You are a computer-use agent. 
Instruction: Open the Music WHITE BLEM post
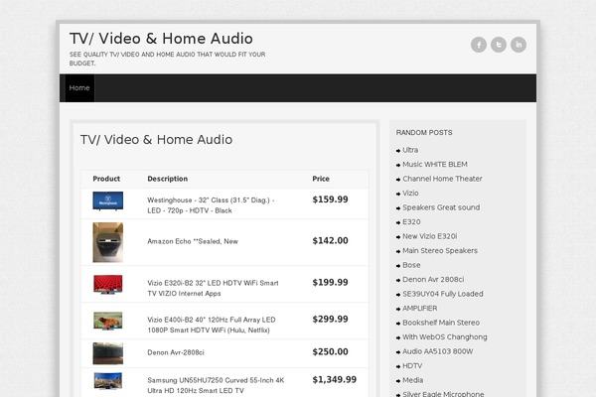tap(435, 165)
